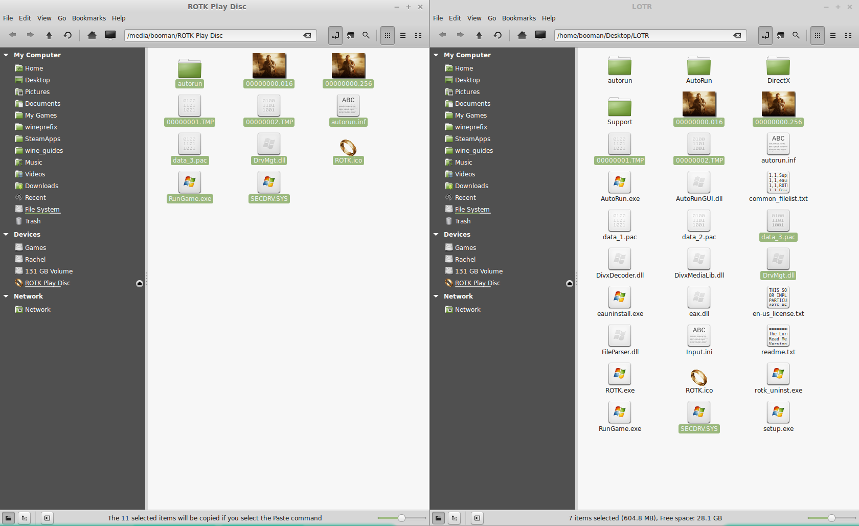Viewport: 859px width, 526px height.
Task: Reload the ROTK Play Disc window
Action: point(67,35)
